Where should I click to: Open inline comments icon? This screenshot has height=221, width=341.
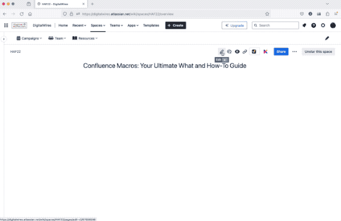pos(229,52)
